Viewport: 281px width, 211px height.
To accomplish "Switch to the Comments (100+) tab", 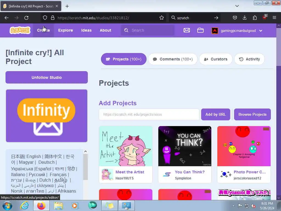I will click(x=173, y=59).
